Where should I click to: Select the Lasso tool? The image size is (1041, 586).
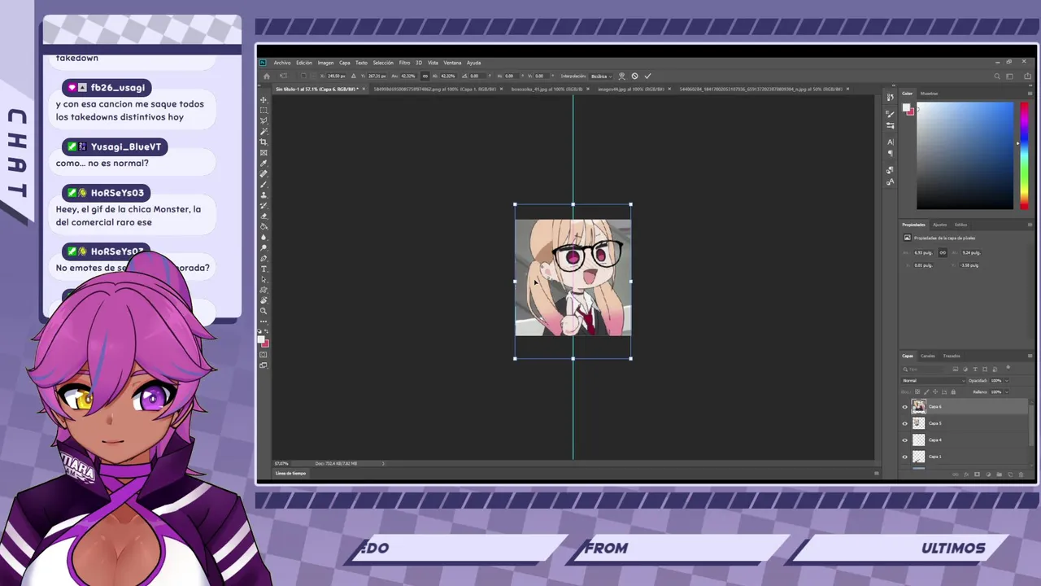[x=264, y=122]
